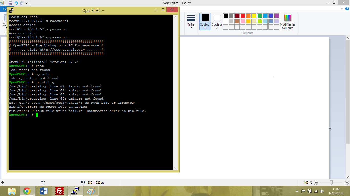Select the Couleur 2 background color button
Image resolution: width=350 pixels, height=196 pixels.
coord(217,21)
